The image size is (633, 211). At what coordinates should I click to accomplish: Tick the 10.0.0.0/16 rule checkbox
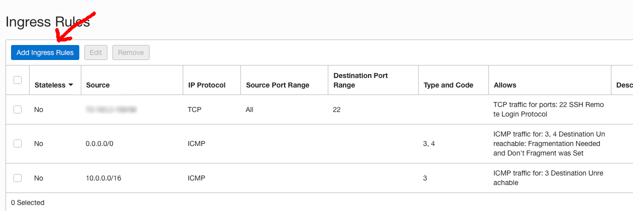(18, 178)
